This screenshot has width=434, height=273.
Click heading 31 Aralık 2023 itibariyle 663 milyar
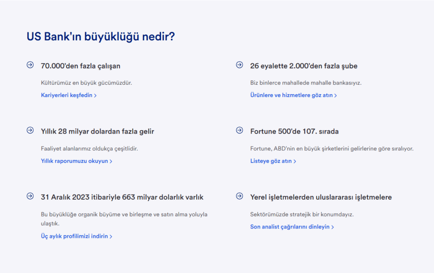[122, 197]
